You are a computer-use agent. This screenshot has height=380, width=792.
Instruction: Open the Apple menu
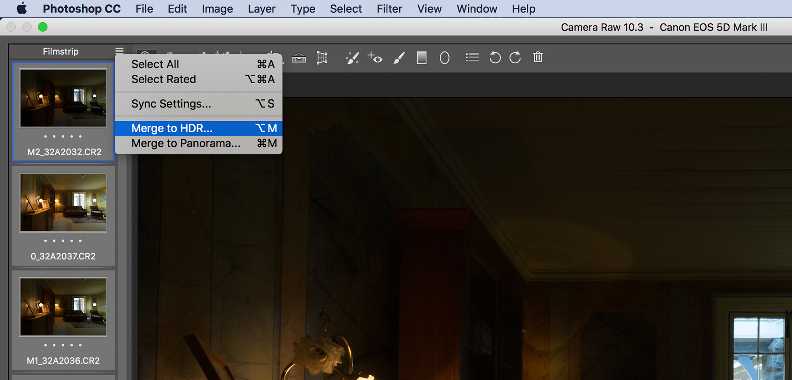(x=22, y=9)
